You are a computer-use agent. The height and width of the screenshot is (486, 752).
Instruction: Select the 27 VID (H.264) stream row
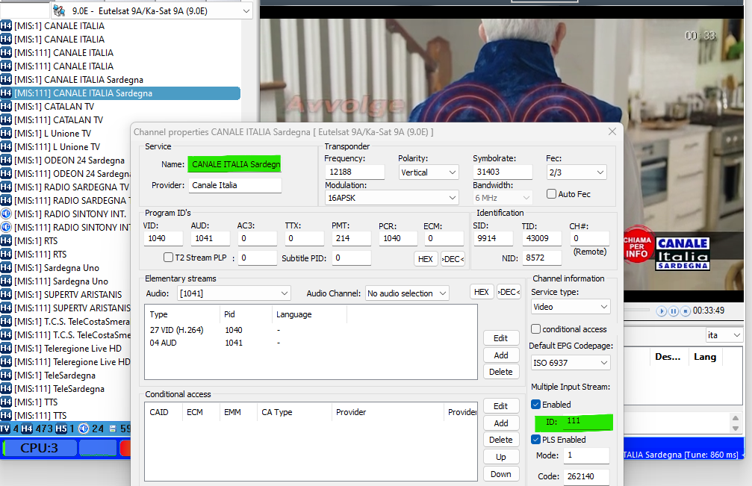tap(311, 330)
